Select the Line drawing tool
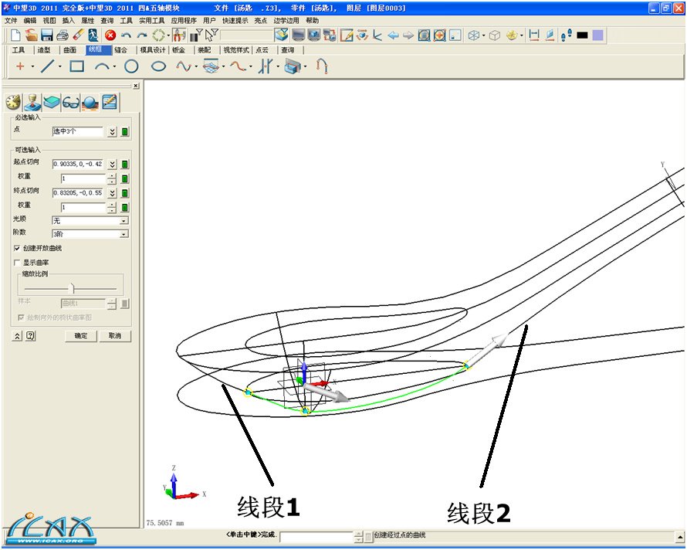The width and height of the screenshot is (687, 550). click(x=47, y=67)
